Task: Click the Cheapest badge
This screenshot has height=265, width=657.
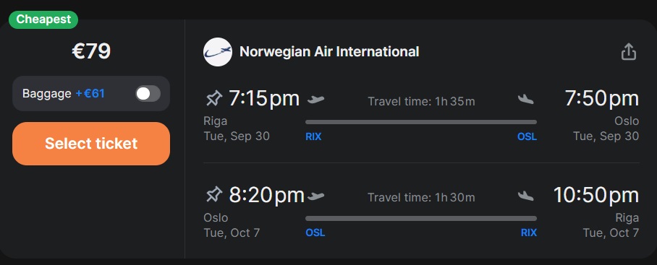Action: 43,19
